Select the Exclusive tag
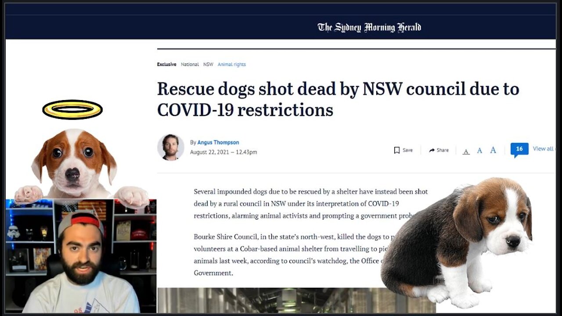The width and height of the screenshot is (562, 316). 166,65
